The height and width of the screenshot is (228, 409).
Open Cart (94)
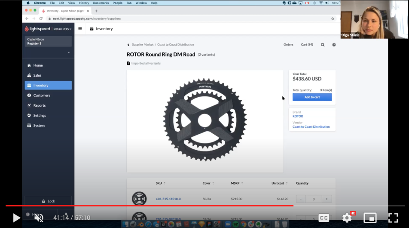[x=307, y=45]
